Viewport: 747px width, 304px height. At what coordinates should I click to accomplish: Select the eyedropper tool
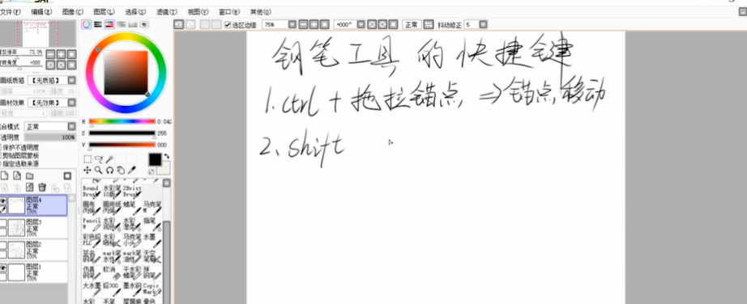click(132, 170)
